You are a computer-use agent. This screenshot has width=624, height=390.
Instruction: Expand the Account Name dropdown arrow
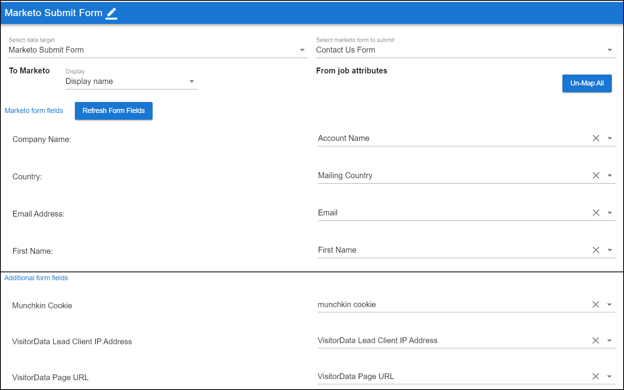(609, 138)
